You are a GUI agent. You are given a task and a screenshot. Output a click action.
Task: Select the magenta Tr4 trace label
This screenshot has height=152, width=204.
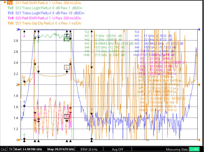(10, 18)
